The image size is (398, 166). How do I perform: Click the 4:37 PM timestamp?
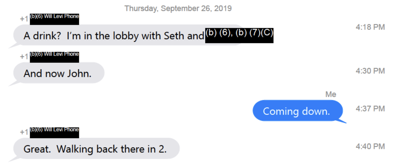point(370,108)
